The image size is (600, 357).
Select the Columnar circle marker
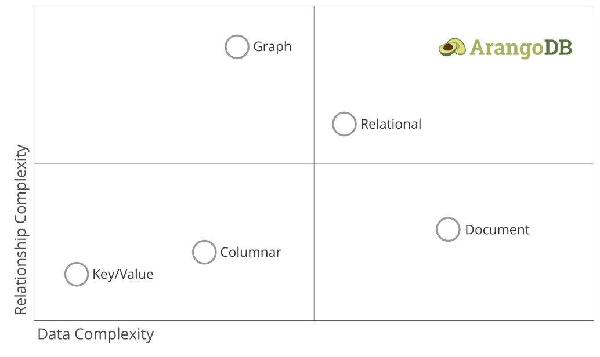[204, 252]
